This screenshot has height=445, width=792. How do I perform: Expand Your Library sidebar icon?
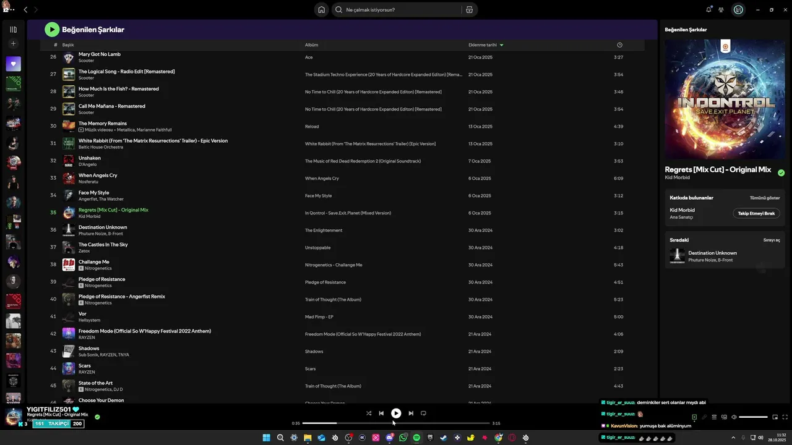[x=14, y=29]
